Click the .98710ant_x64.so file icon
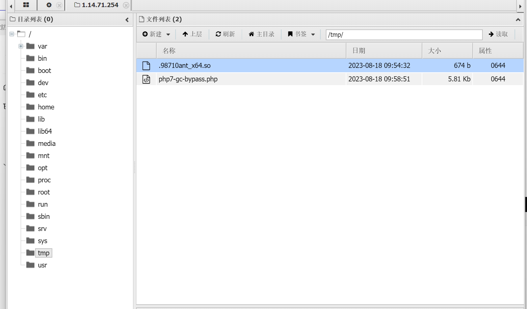 click(146, 66)
